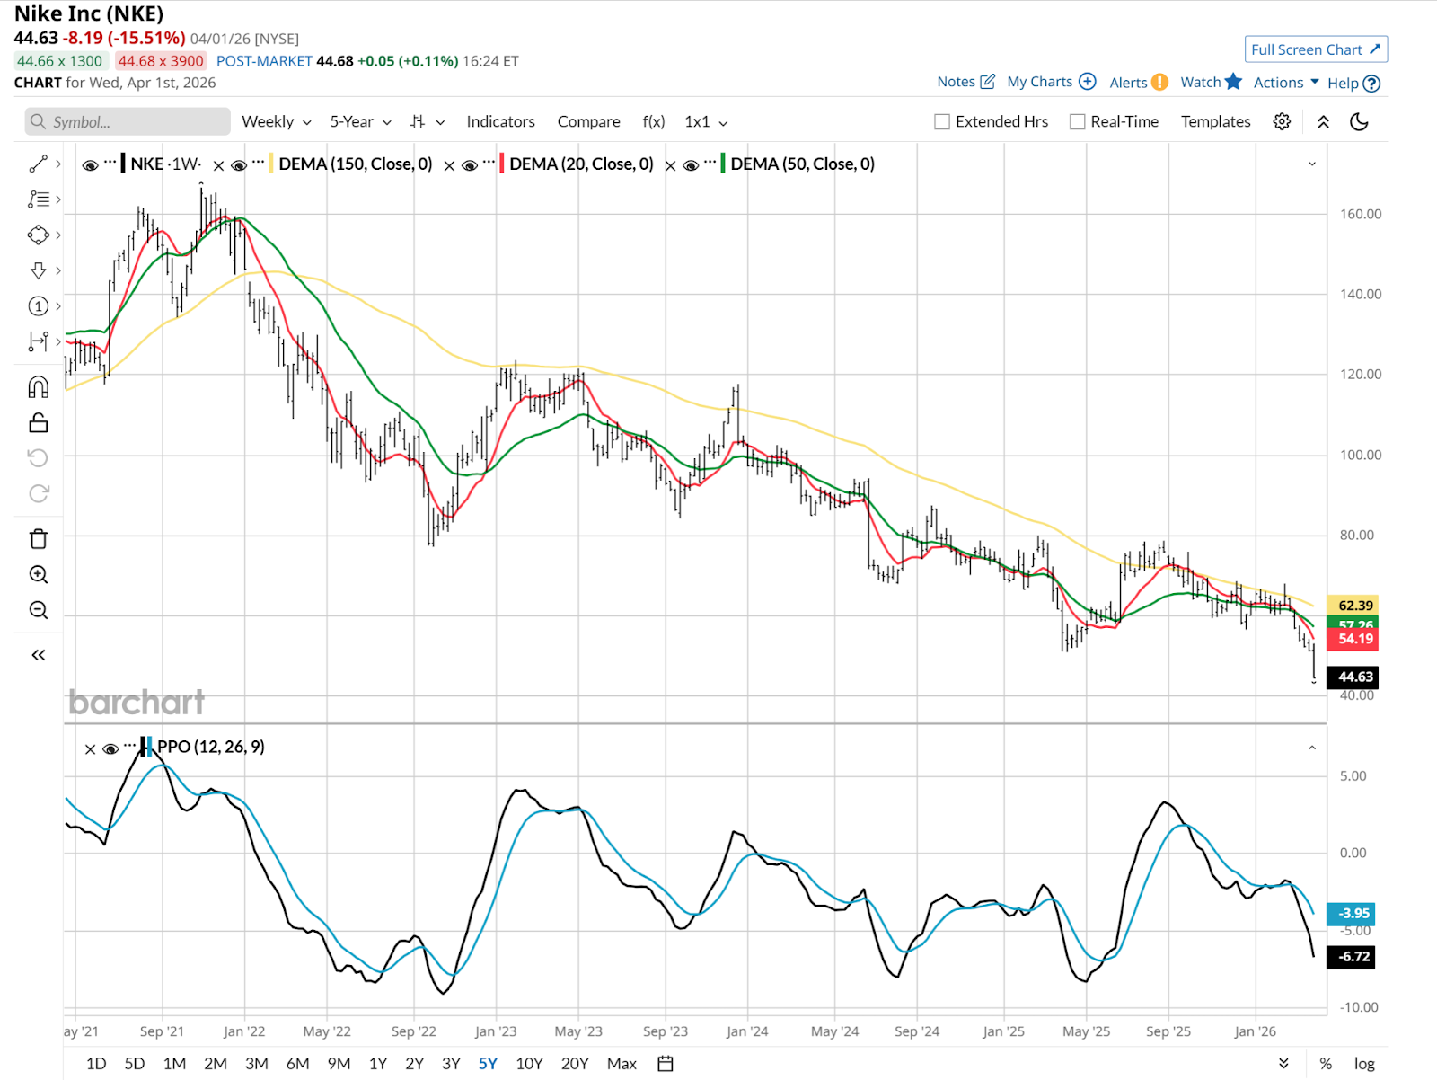Screen dimensions: 1437x1080
Task: Select the Max range tab
Action: [622, 1064]
